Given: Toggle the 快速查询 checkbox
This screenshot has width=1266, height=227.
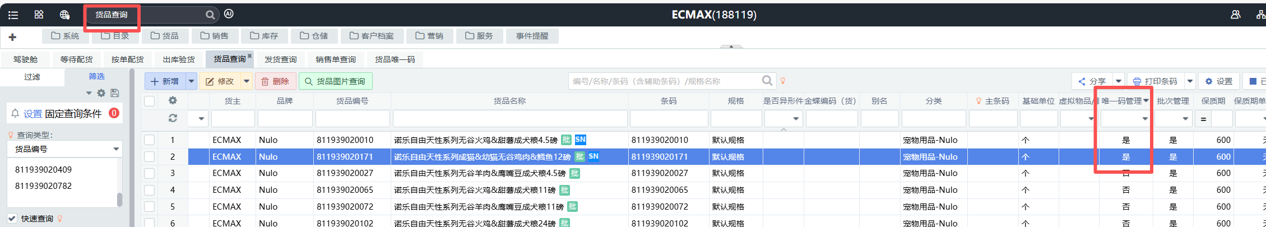Looking at the screenshot, I should [12, 219].
